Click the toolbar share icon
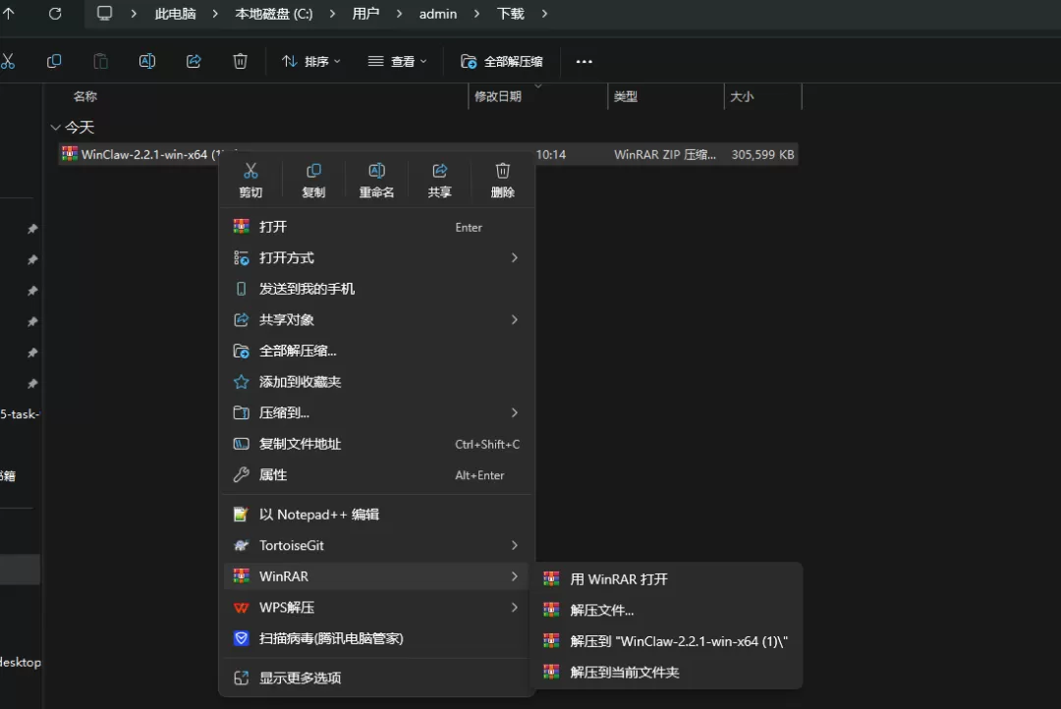This screenshot has height=709, width=1061. pyautogui.click(x=194, y=61)
